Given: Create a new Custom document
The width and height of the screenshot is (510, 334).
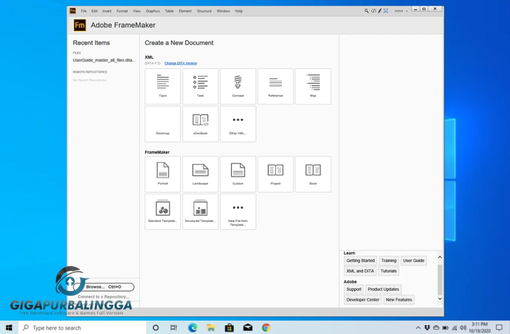Looking at the screenshot, I should [x=238, y=174].
